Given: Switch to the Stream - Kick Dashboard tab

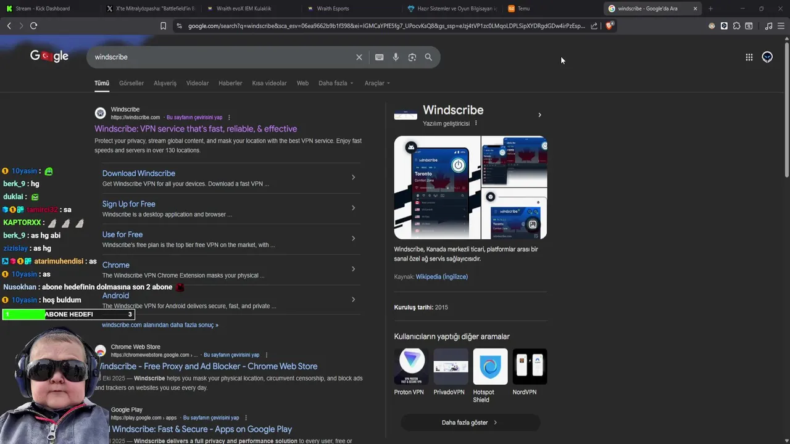Looking at the screenshot, I should point(49,9).
